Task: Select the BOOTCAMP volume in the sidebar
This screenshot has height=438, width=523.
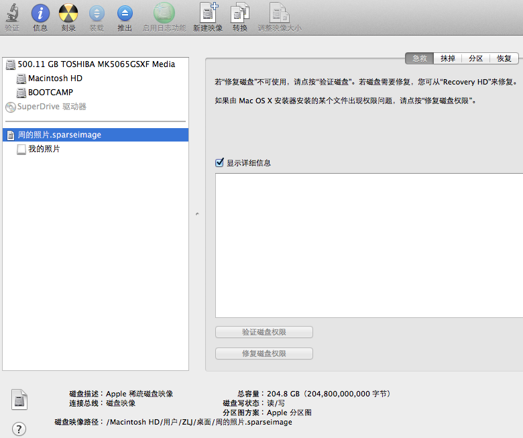Action: (50, 93)
